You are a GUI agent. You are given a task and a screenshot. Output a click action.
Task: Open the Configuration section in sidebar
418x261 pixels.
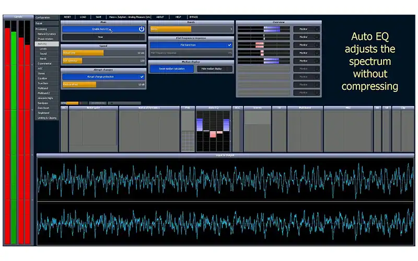coord(43,17)
